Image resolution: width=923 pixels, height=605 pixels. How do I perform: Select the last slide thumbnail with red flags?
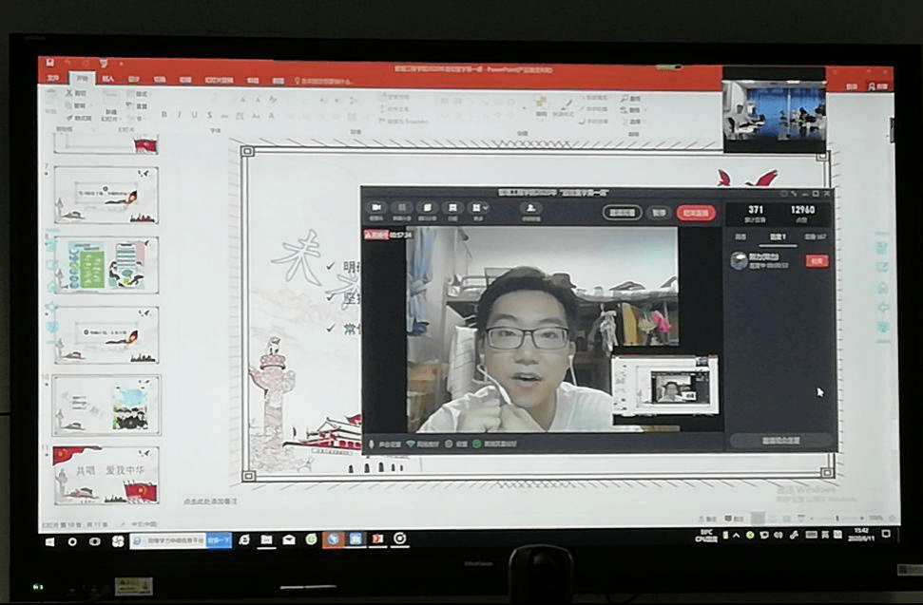[106, 475]
